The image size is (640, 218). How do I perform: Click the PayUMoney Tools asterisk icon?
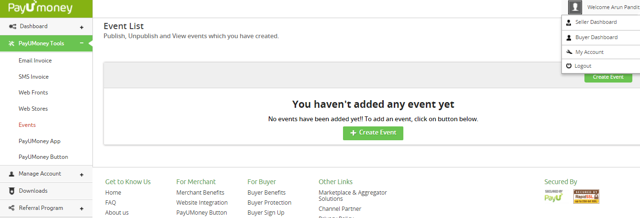pos(12,43)
